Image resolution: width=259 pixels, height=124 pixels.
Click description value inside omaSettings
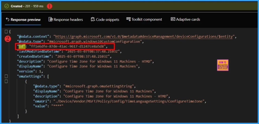click(x=116, y=96)
